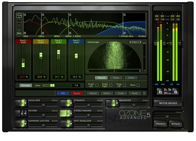
Task: Toggle Harmonic Exciter module power button
Action: [x=22, y=124]
